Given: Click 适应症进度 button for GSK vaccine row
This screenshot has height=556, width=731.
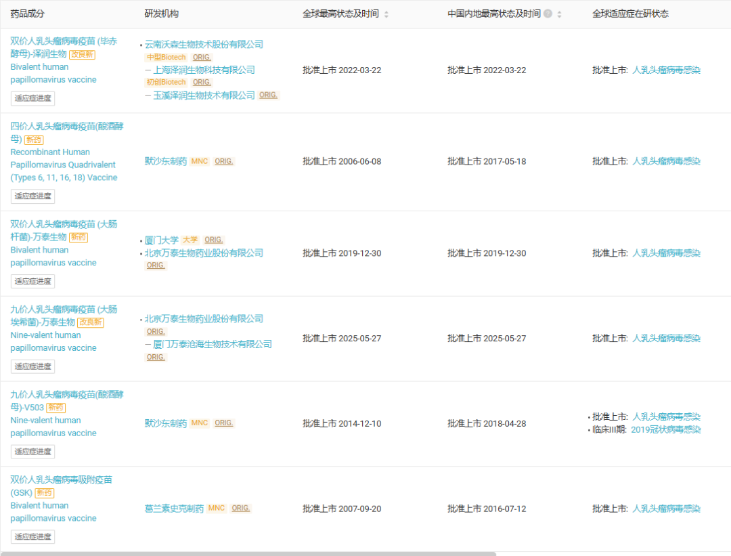Looking at the screenshot, I should [x=32, y=536].
